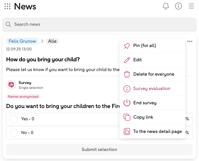The width and height of the screenshot is (199, 161).
Task: Click the chevron between author and Alle
Action: (x=42, y=41)
